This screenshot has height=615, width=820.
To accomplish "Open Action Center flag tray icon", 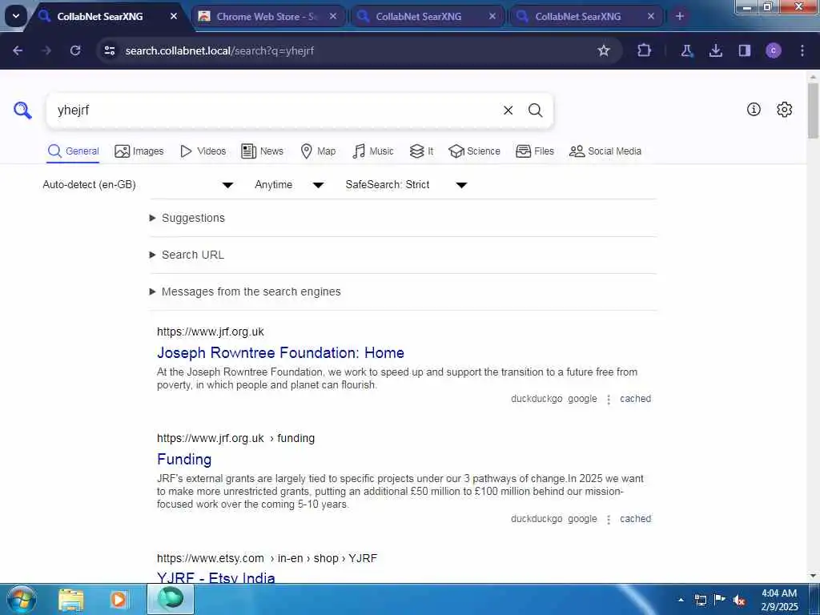I will click(720, 600).
